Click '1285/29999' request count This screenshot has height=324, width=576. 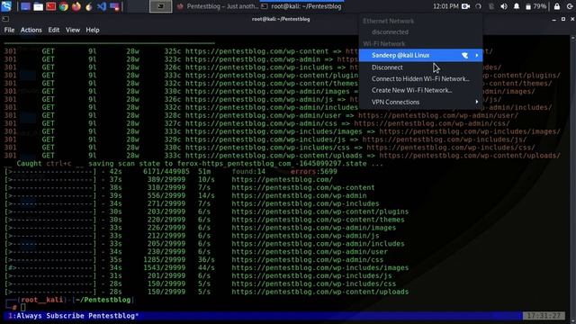point(164,260)
